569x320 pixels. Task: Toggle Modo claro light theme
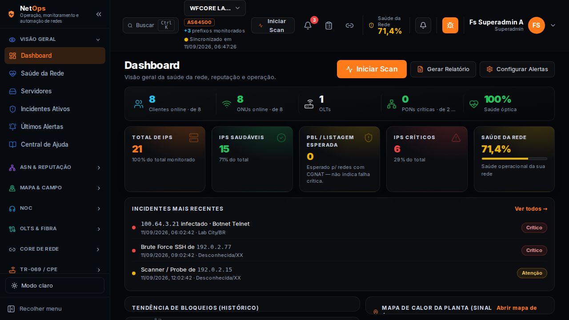pyautogui.click(x=55, y=285)
